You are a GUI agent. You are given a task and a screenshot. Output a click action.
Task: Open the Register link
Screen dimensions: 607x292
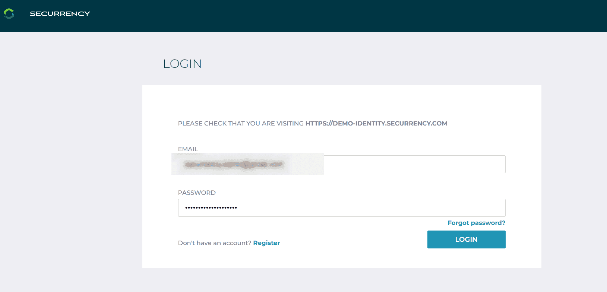(266, 243)
